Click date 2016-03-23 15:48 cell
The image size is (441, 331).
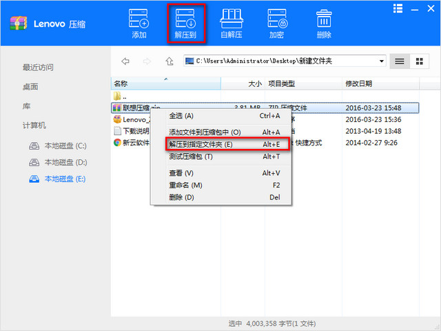click(373, 108)
